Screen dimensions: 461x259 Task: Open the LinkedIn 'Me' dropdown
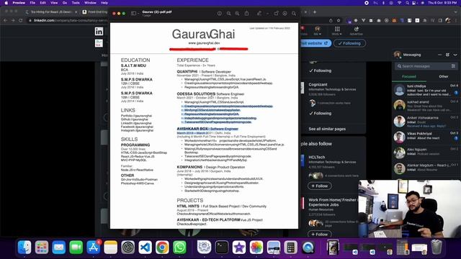[317, 31]
